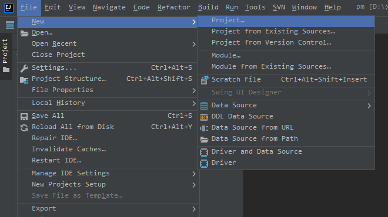Click the Data Source from URL icon
The height and width of the screenshot is (217, 388).
tap(204, 128)
